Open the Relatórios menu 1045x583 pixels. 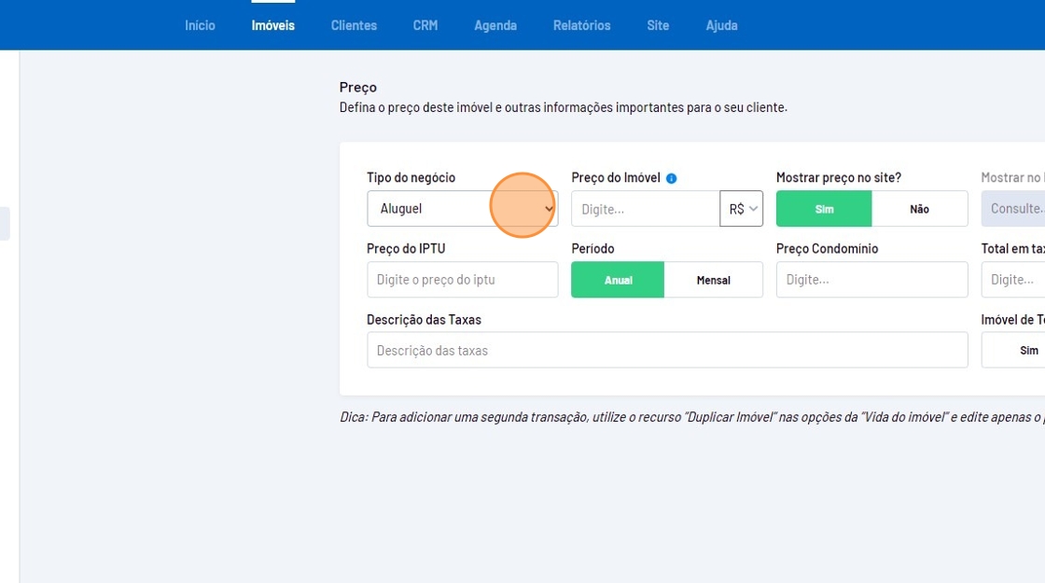[x=581, y=25]
